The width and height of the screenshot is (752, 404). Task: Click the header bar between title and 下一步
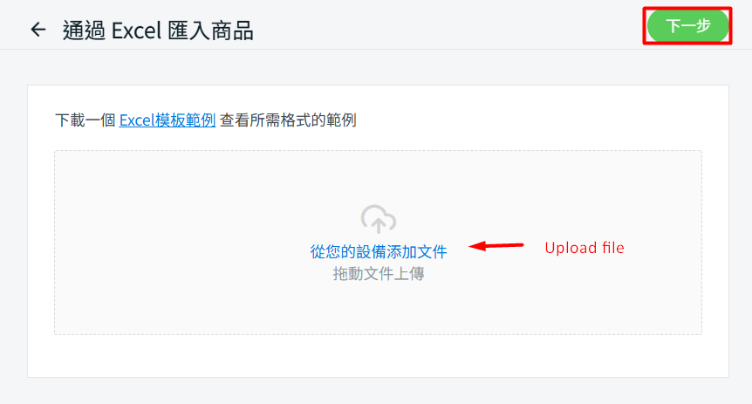[x=446, y=26]
